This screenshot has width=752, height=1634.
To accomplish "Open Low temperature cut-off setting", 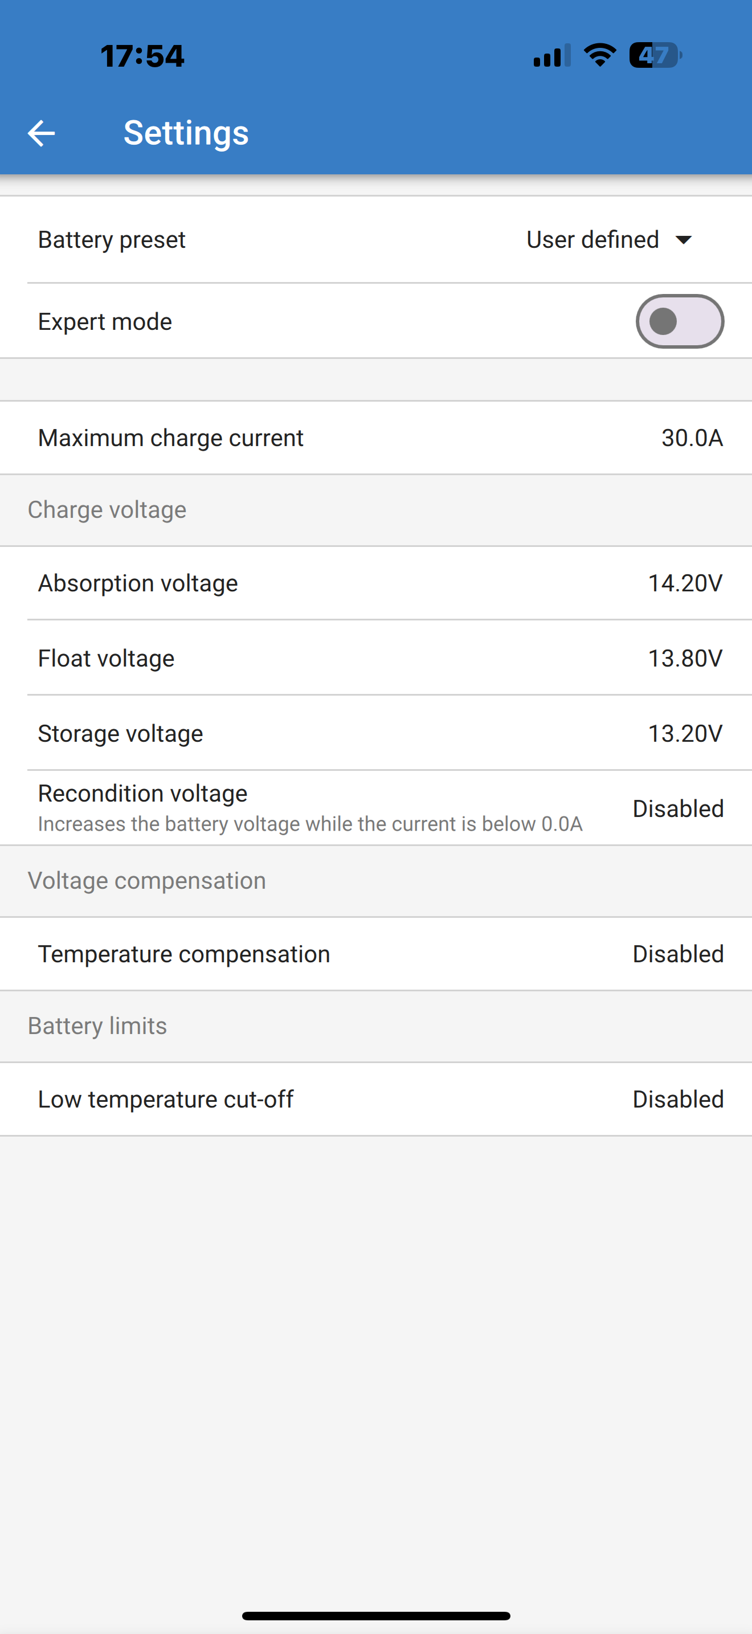I will click(x=376, y=1099).
